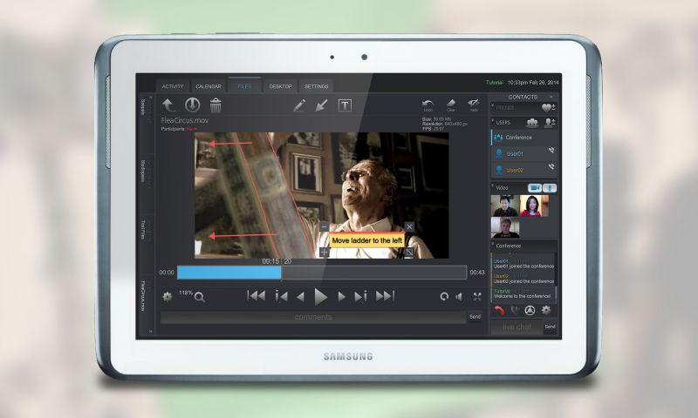Open the Sample side tab
The height and width of the screenshot is (418, 698).
click(143, 107)
